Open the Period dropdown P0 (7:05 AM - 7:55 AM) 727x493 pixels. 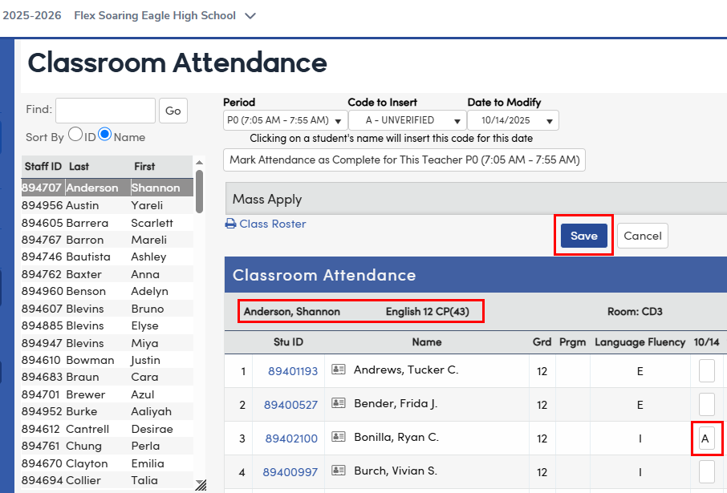point(285,120)
